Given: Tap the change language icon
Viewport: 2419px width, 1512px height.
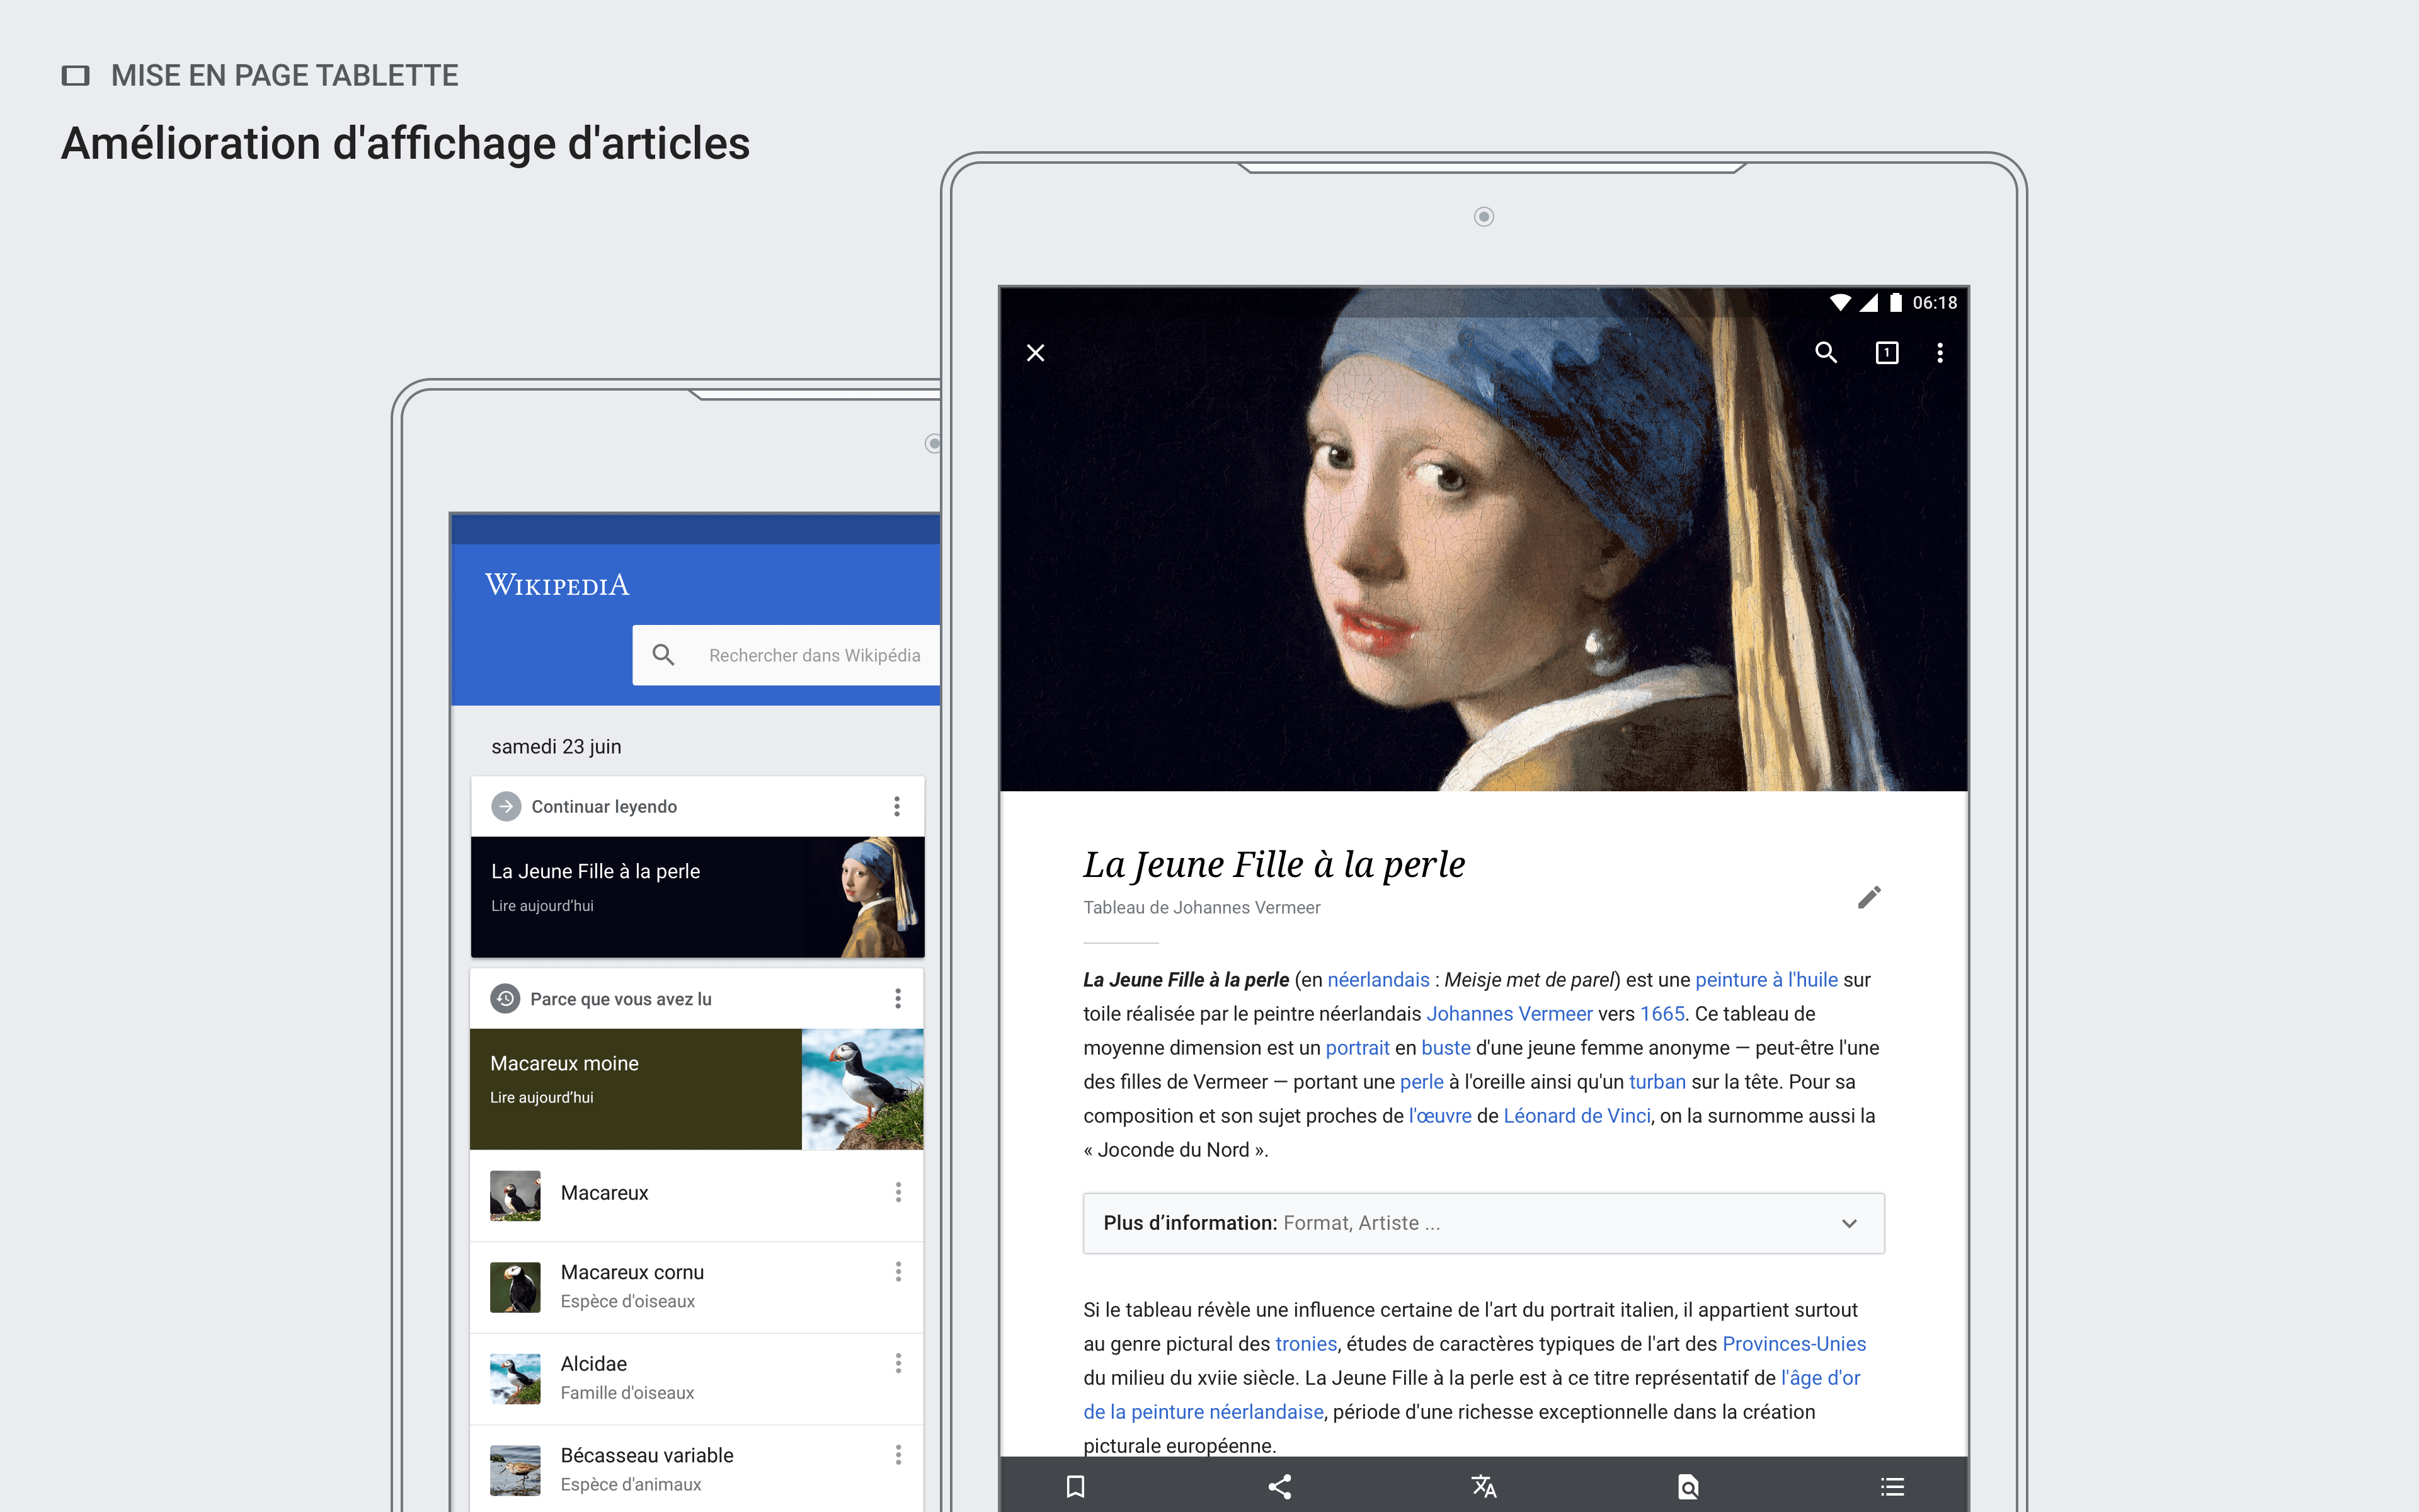Looking at the screenshot, I should coord(1484,1486).
